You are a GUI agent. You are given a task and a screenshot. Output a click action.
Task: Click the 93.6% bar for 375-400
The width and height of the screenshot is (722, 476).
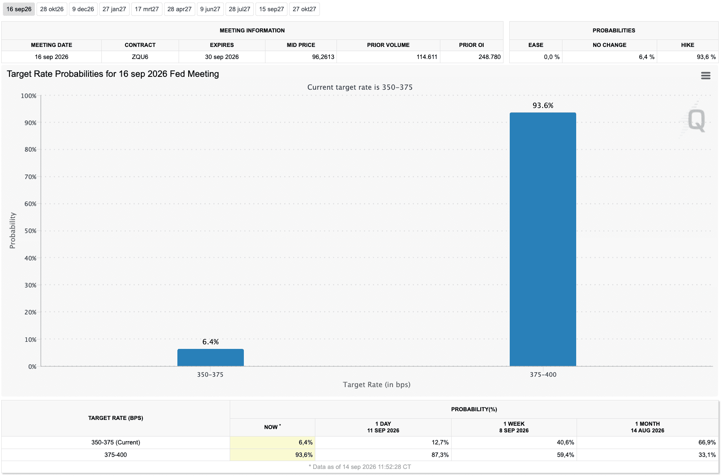(x=543, y=239)
